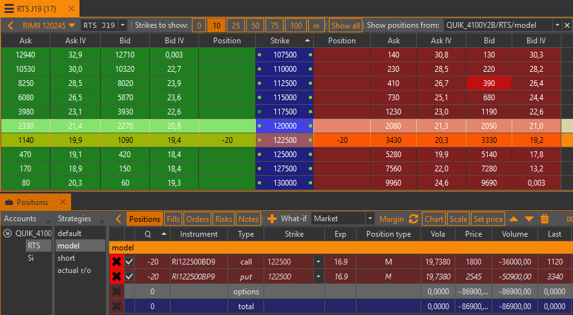
Task: Open the What-if Market dropdown
Action: pyautogui.click(x=370, y=219)
